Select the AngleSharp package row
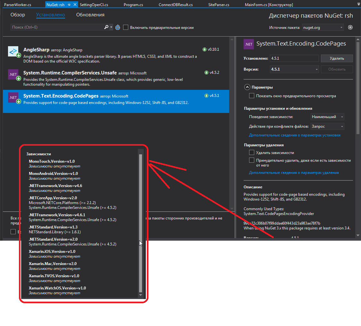 (x=116, y=55)
